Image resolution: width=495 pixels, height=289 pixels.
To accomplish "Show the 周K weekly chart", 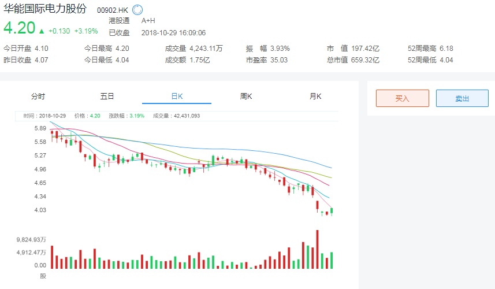I will point(246,97).
